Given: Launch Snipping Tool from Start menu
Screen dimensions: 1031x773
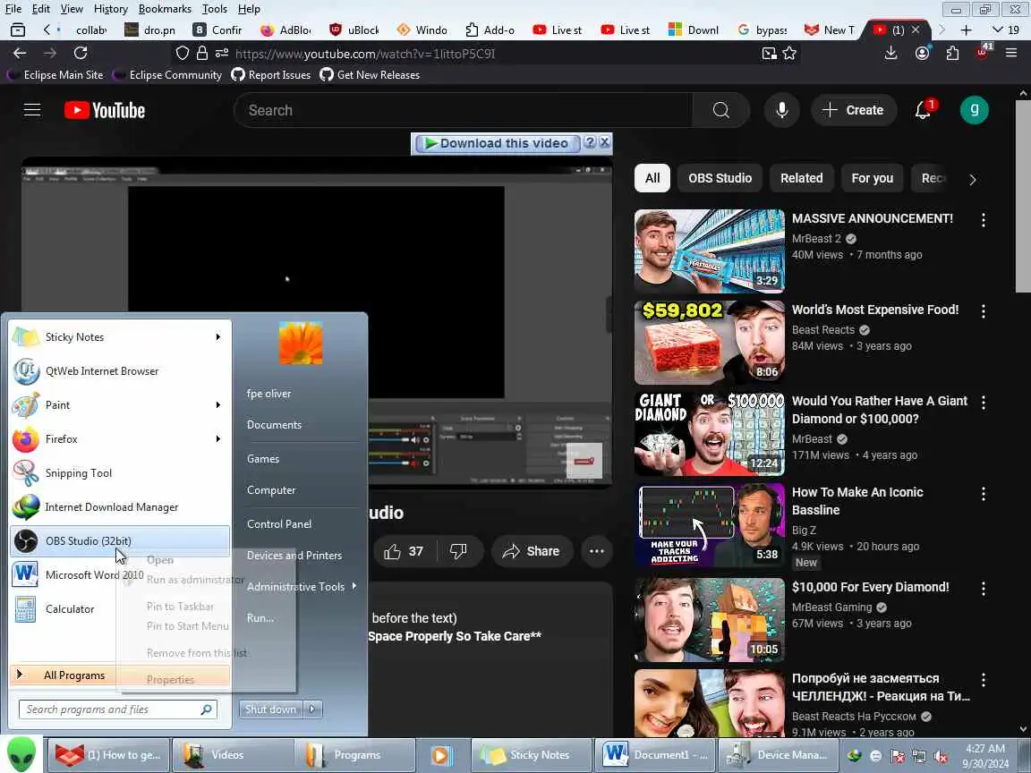Looking at the screenshot, I should coord(120,473).
